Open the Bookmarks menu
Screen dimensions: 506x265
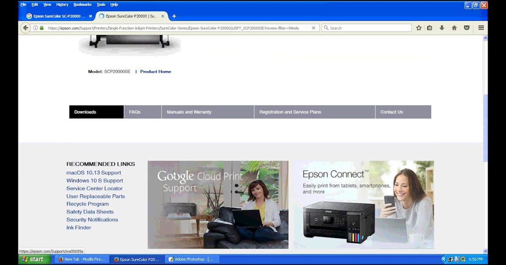click(82, 5)
